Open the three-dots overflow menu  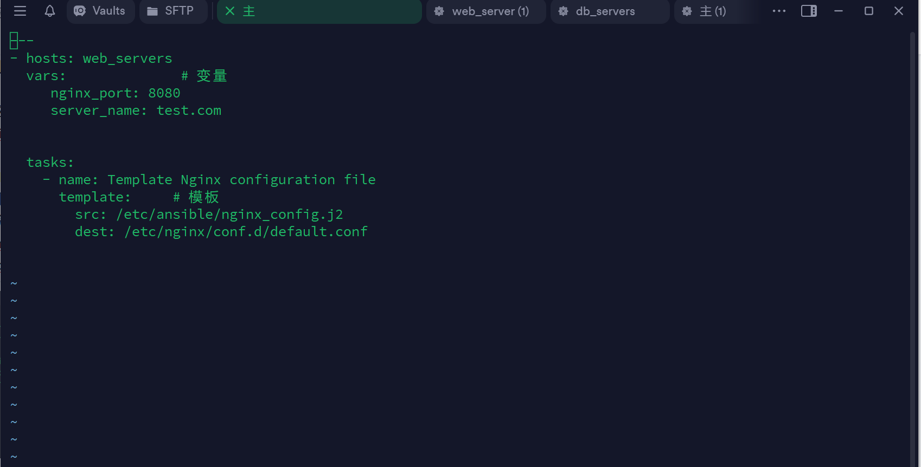[779, 11]
